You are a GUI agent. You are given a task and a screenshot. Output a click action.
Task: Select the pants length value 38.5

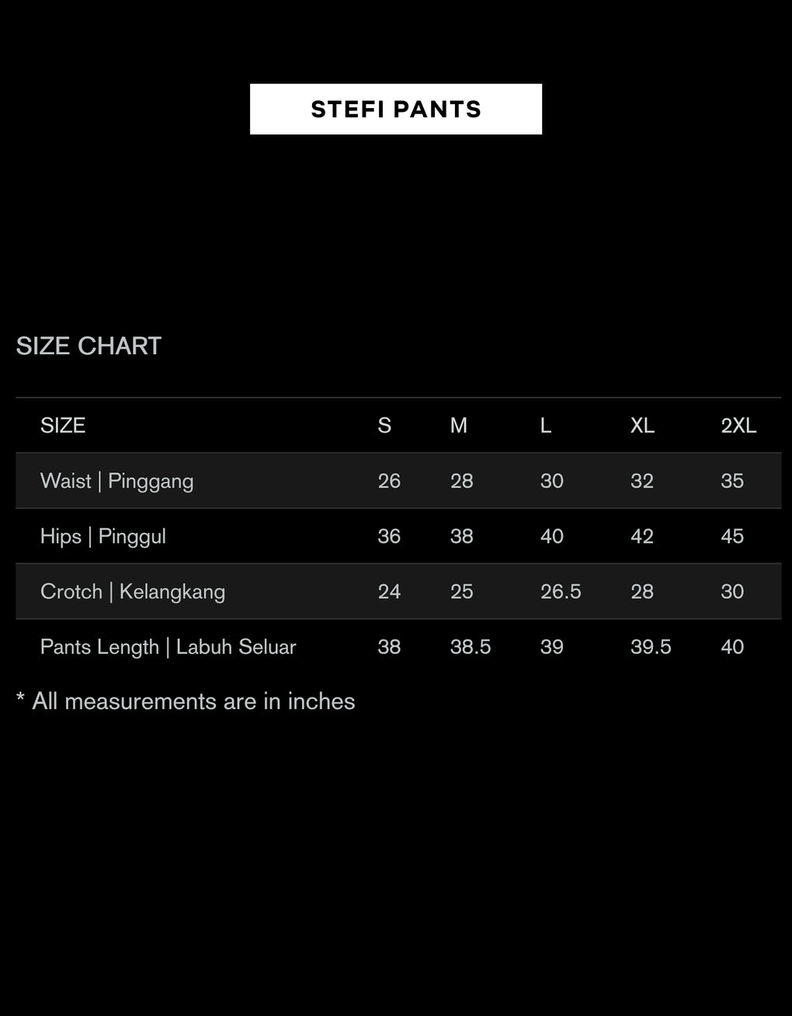pyautogui.click(x=471, y=647)
